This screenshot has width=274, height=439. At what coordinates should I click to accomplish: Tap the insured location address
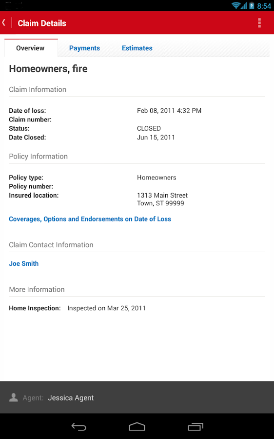[x=162, y=199]
